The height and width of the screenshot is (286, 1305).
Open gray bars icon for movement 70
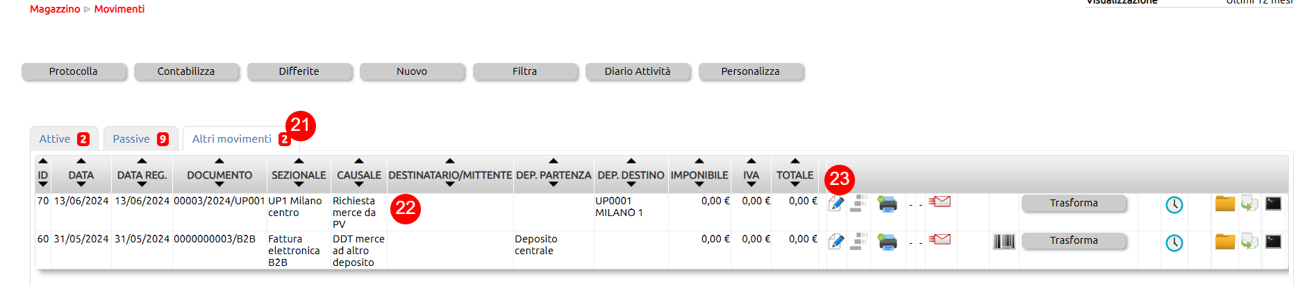tap(859, 204)
